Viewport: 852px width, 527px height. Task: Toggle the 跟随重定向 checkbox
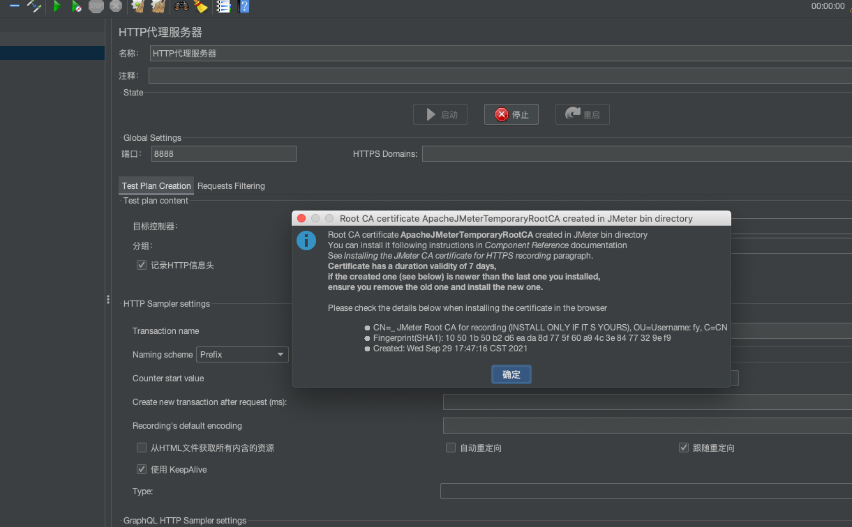coord(684,448)
